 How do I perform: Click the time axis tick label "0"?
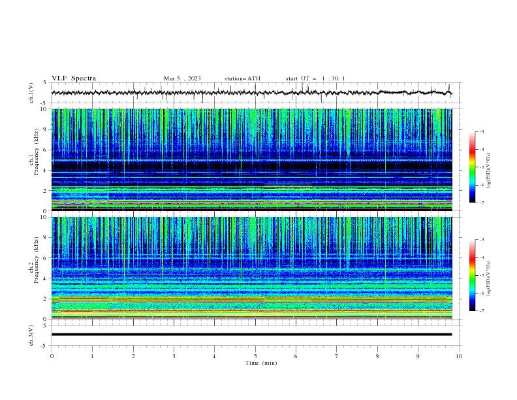pos(52,356)
